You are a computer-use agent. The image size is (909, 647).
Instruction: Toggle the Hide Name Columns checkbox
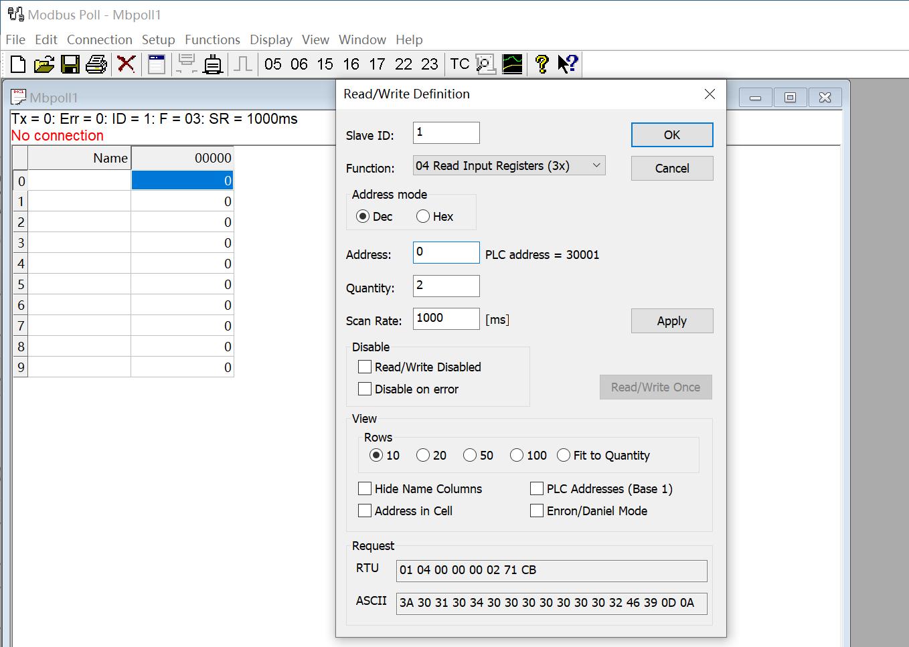point(365,489)
